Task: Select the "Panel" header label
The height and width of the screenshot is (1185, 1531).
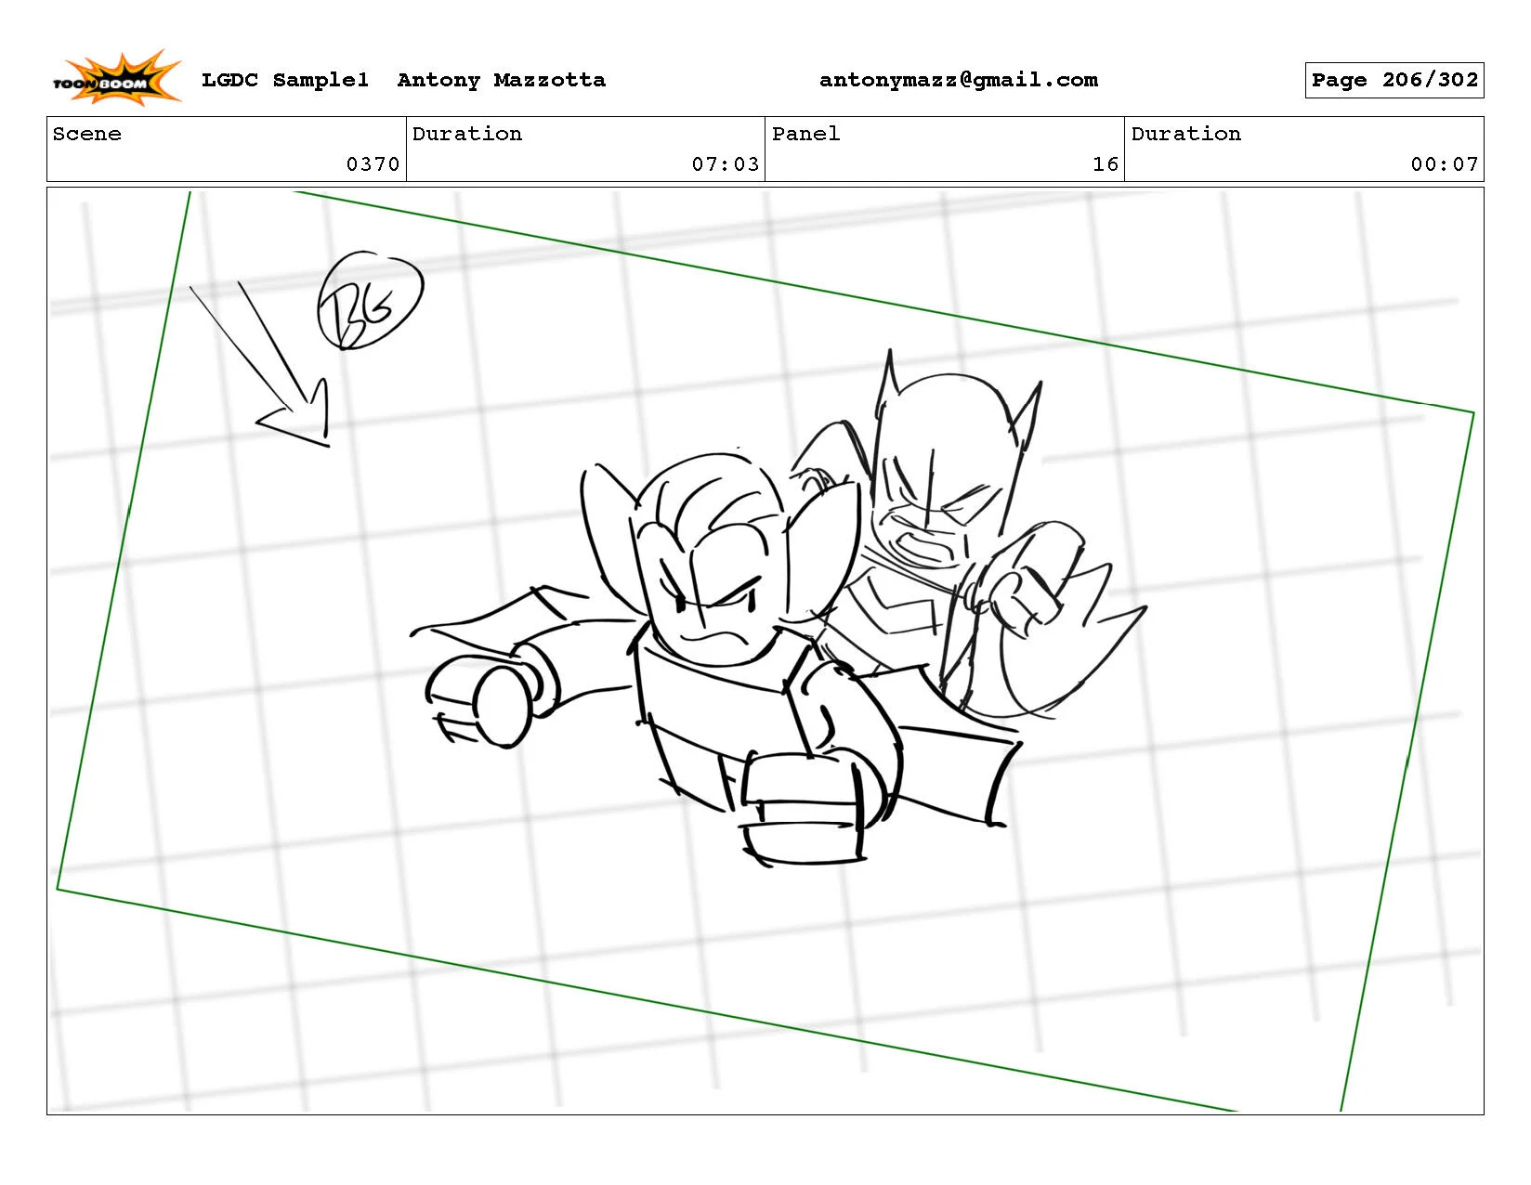Action: click(x=806, y=134)
